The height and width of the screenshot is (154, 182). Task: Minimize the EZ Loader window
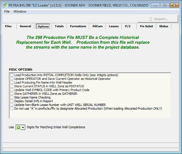pyautogui.click(x=156, y=5)
